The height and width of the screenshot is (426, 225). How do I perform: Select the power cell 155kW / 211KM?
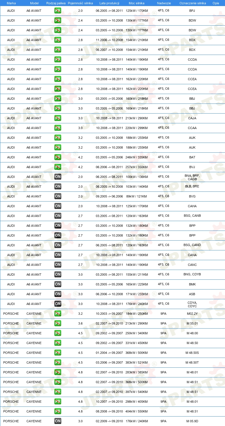coord(137,275)
